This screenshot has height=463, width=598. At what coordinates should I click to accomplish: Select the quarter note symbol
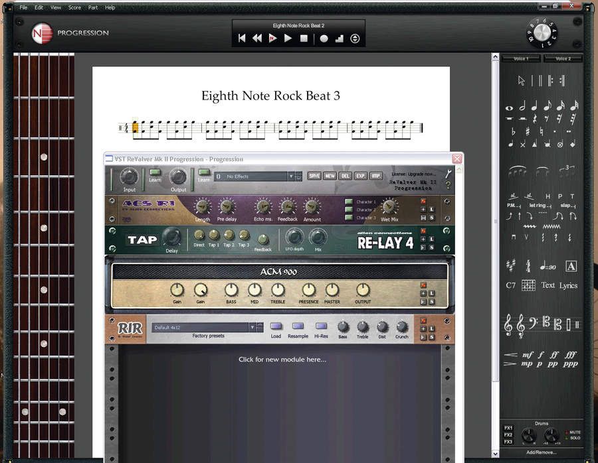[x=535, y=106]
